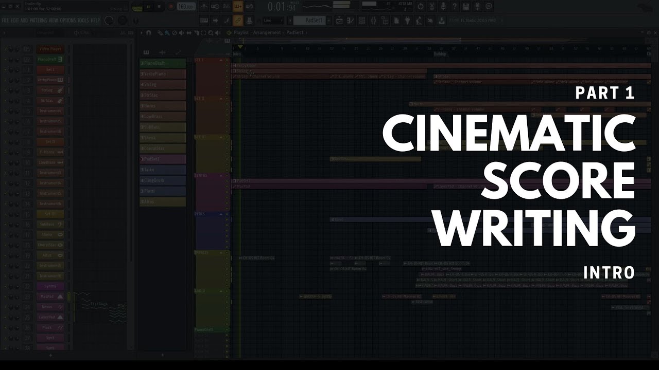Open the Channel rack view icon
This screenshot has height=370, width=659.
362,21
